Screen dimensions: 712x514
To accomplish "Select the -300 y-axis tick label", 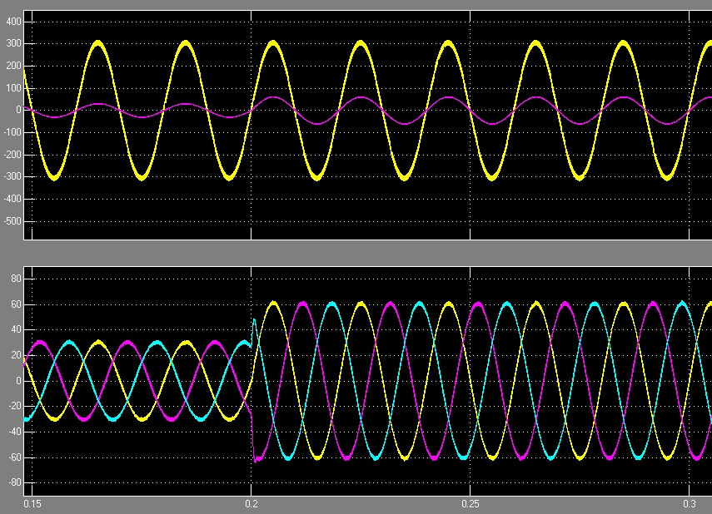I will (12, 177).
